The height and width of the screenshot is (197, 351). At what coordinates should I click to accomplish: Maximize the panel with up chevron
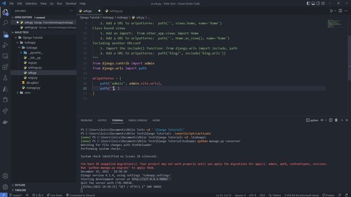click(x=342, y=120)
